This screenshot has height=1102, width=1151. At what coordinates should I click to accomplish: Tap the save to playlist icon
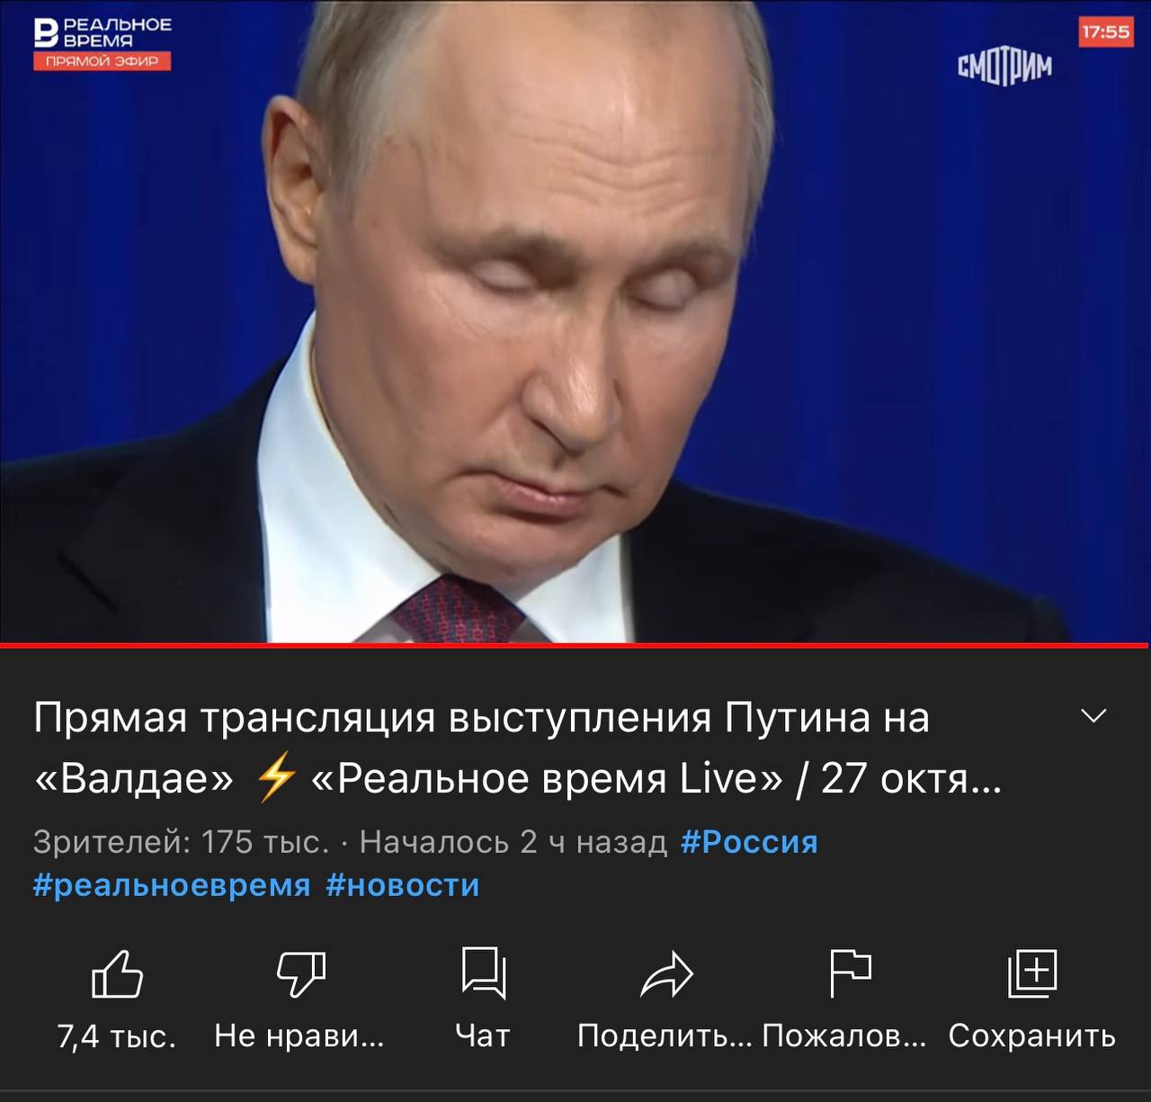point(1032,972)
